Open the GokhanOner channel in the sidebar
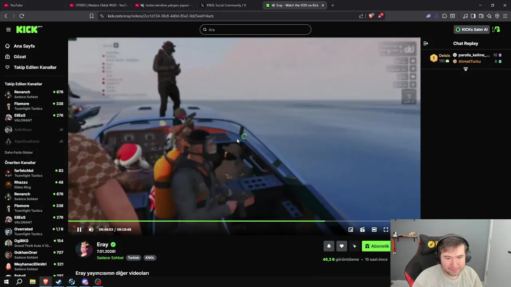Viewport: 511px width, 287px height. [34, 255]
